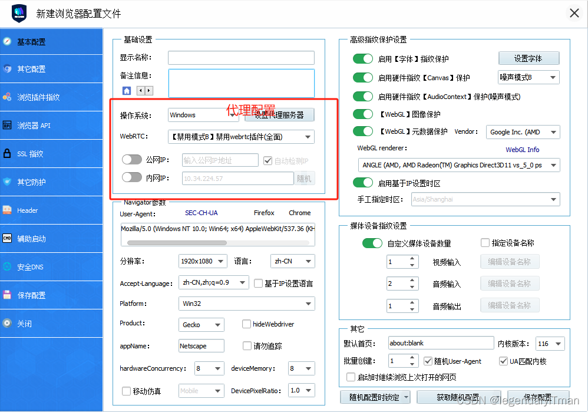
Task: Check the 请勿追踪 checkbox
Action: [x=247, y=345]
